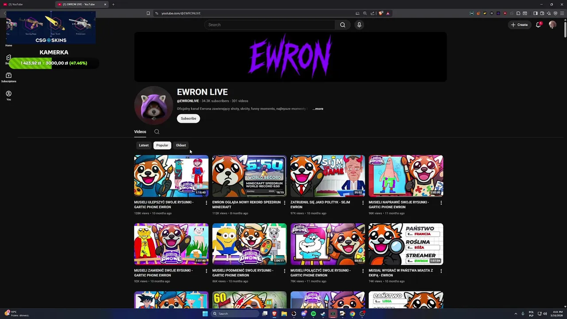567x319 pixels.
Task: Expand channel description with ...more
Action: click(318, 109)
